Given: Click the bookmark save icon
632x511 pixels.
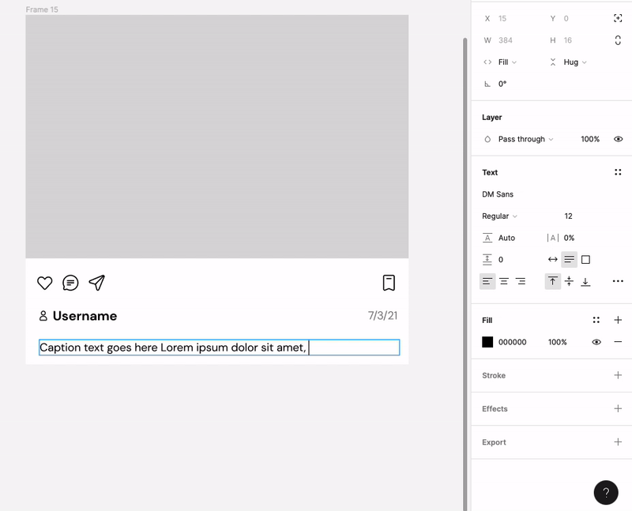Looking at the screenshot, I should [389, 283].
